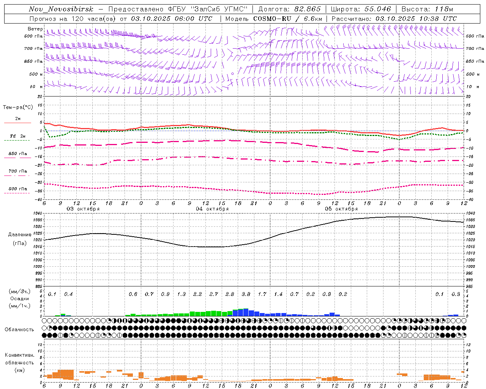Click the Давление panel label
The image size is (486, 389).
pyautogui.click(x=19, y=235)
